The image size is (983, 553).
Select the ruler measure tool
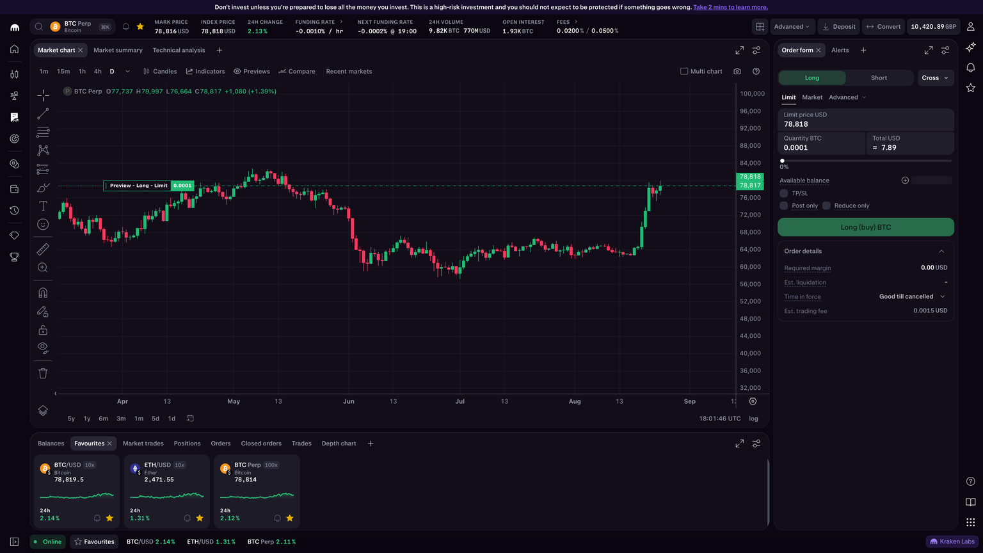pos(43,249)
